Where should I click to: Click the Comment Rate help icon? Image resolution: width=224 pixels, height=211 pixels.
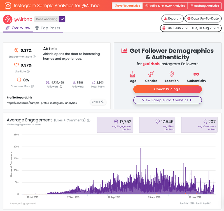[32, 86]
